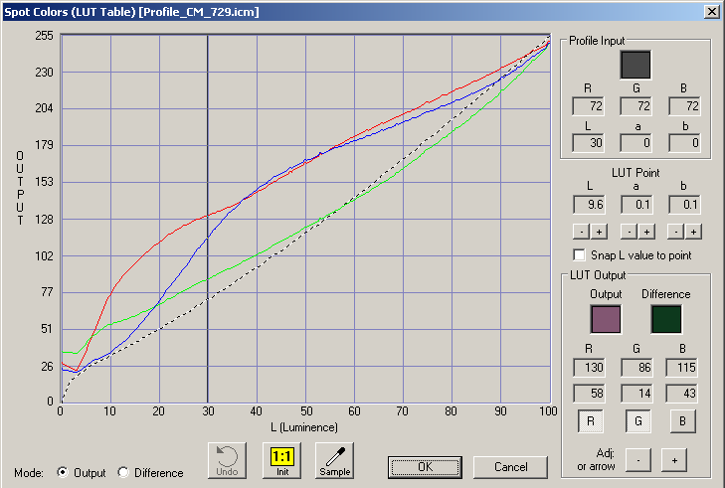Click the Profile Input L field showing 30
725x488 pixels.
[x=589, y=143]
